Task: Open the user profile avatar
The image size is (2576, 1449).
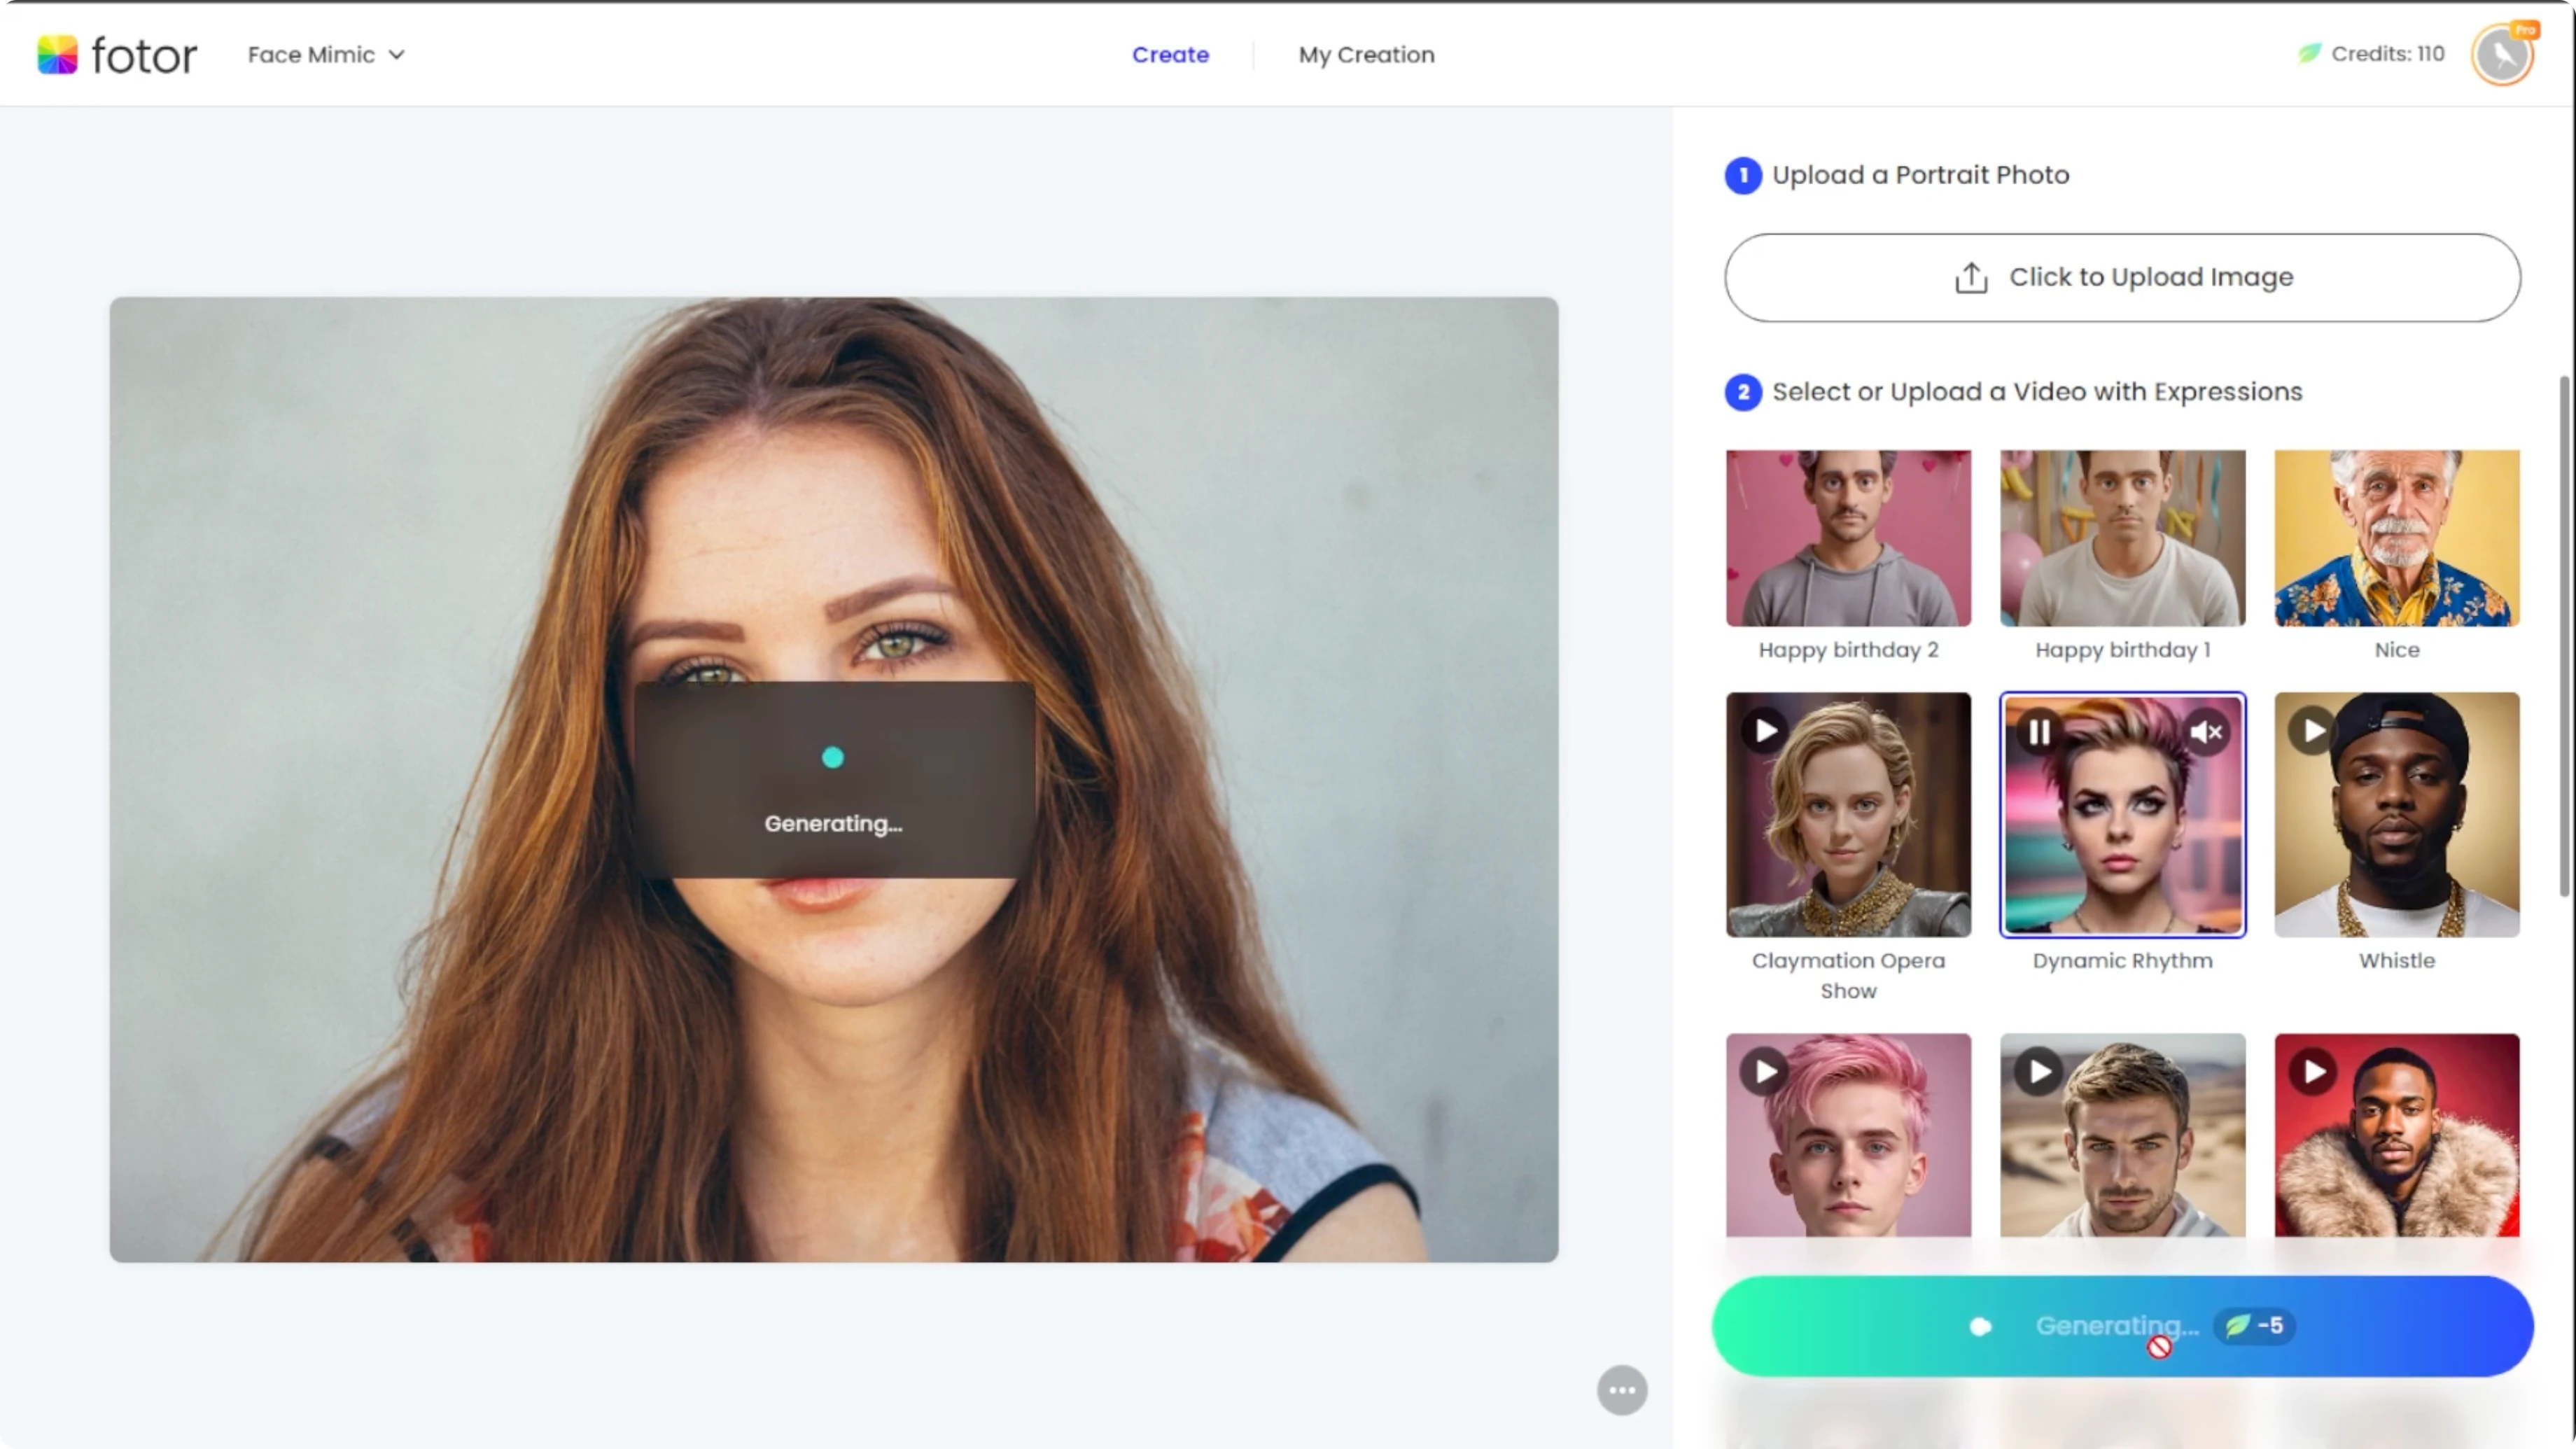Action: (2503, 55)
